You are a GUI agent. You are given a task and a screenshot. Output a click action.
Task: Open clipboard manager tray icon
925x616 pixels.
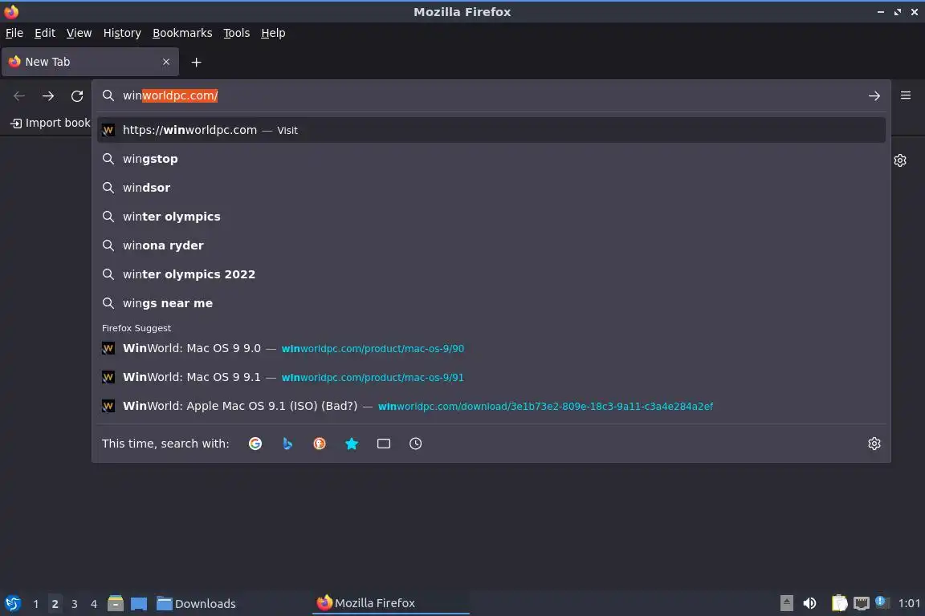point(839,603)
